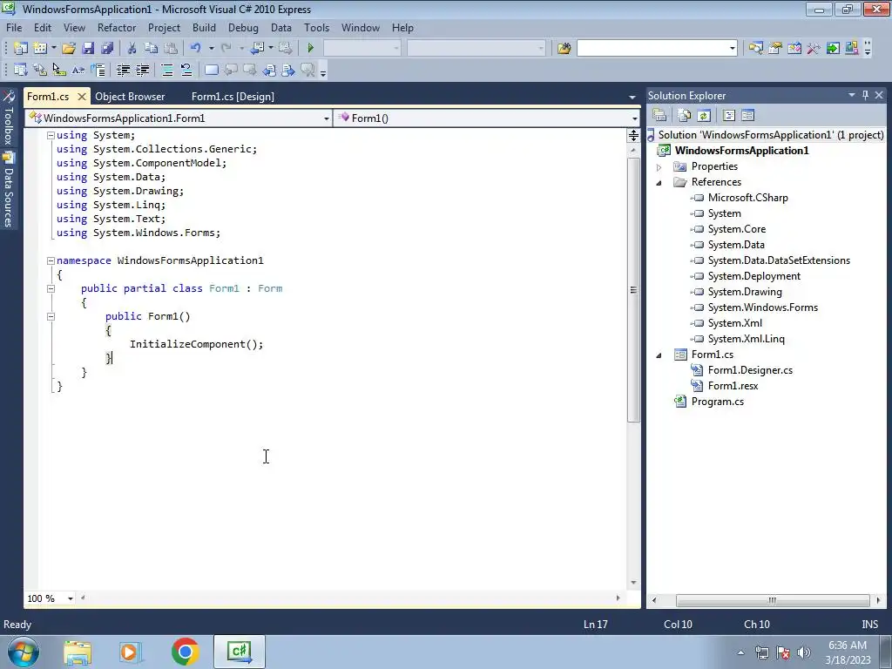
Task: Switch to the Object Browser tab
Action: (130, 97)
